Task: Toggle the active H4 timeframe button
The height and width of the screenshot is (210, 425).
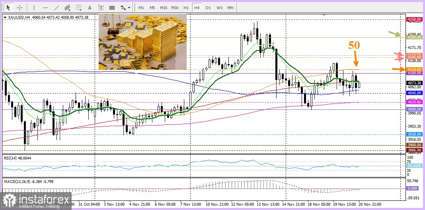Action: pos(197,8)
